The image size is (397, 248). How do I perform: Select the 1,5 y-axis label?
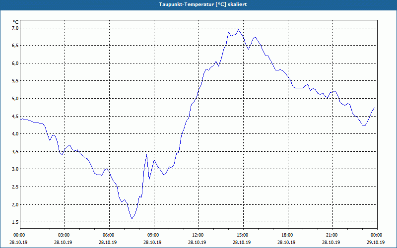click(15, 222)
